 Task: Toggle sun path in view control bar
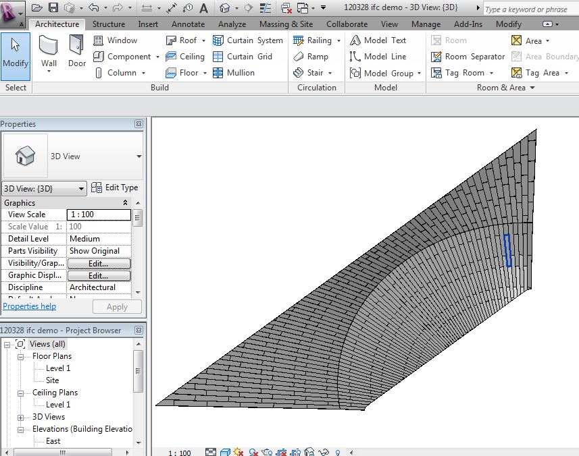(238, 452)
